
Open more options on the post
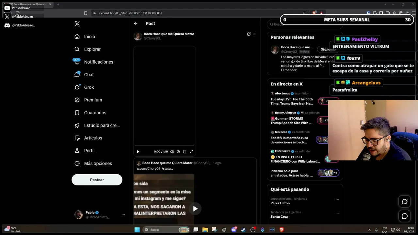[x=255, y=34]
